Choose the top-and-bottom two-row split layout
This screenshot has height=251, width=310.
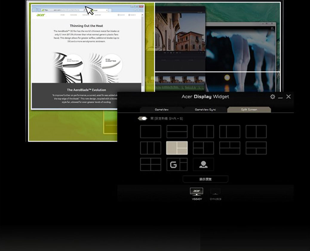click(177, 131)
